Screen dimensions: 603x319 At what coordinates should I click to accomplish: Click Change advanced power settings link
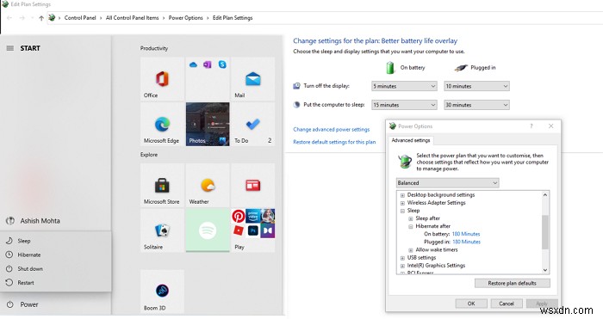pos(331,130)
